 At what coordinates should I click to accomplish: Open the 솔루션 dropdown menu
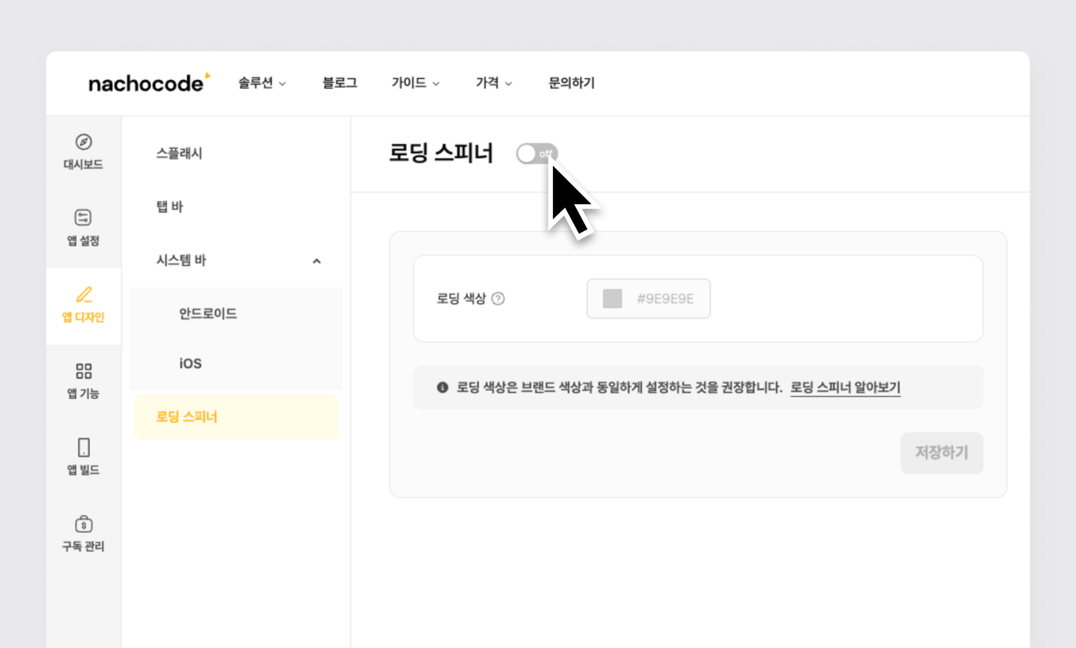tap(262, 83)
